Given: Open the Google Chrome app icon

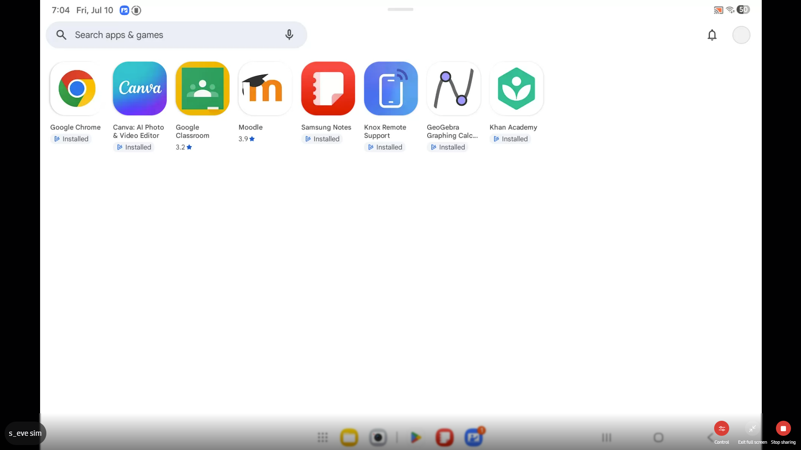Looking at the screenshot, I should (x=77, y=88).
